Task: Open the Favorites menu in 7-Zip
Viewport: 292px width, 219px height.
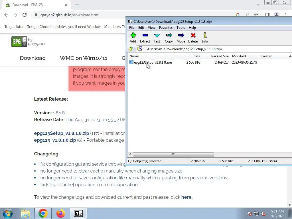Action: tap(166, 28)
